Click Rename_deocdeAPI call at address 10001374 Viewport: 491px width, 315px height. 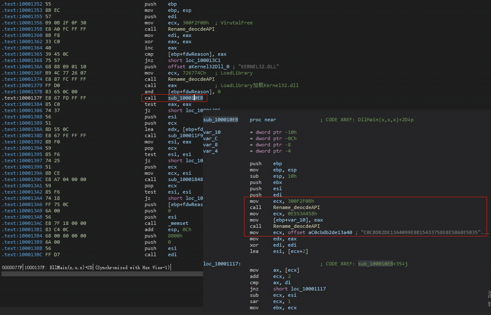(191, 79)
